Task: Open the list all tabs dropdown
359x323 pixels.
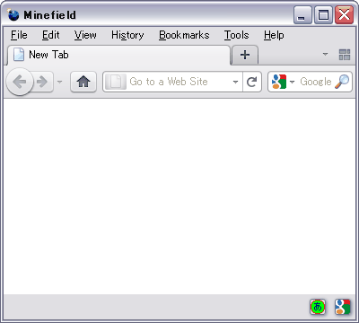Action: click(325, 55)
